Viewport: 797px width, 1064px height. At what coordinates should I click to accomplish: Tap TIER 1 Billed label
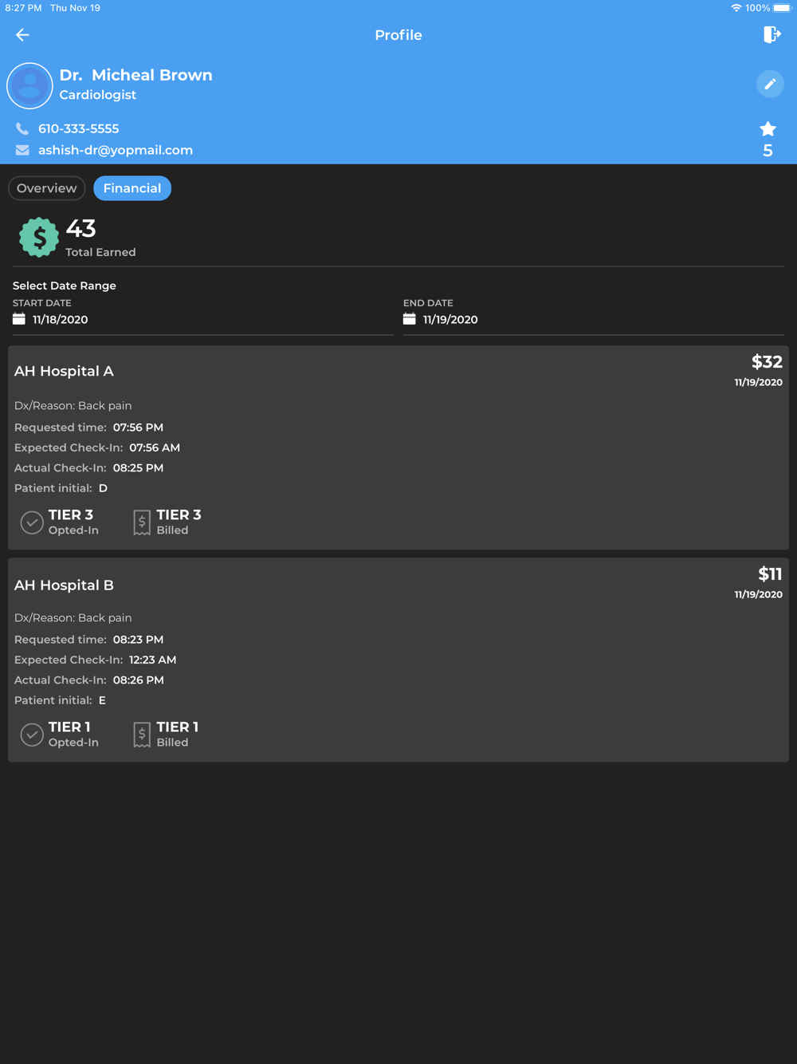point(177,734)
